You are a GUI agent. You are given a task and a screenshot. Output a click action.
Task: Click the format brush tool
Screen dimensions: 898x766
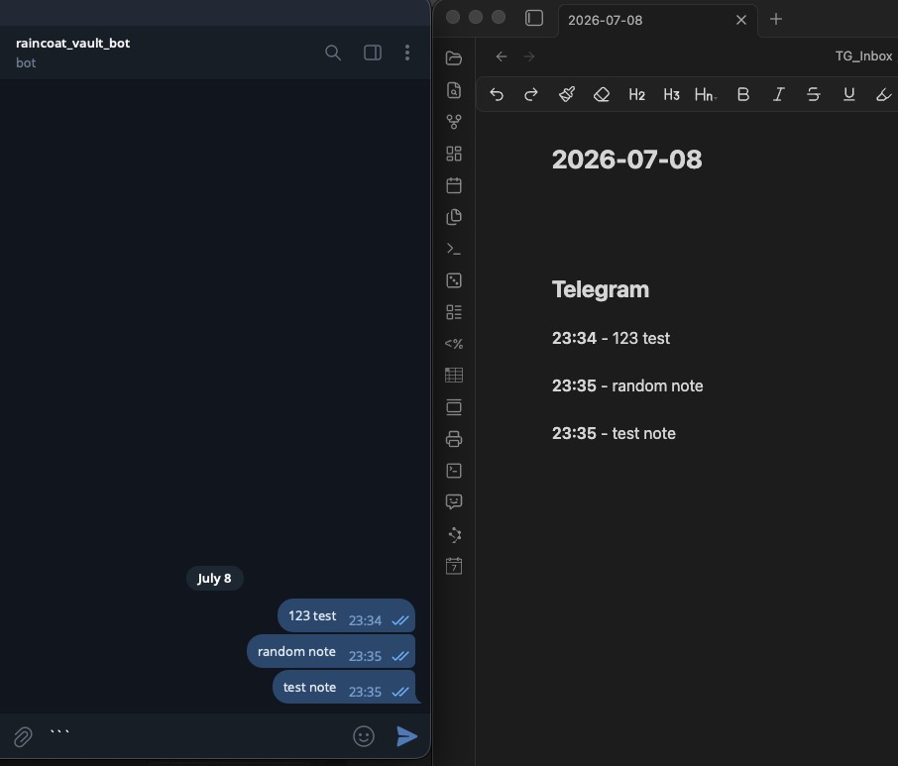566,94
